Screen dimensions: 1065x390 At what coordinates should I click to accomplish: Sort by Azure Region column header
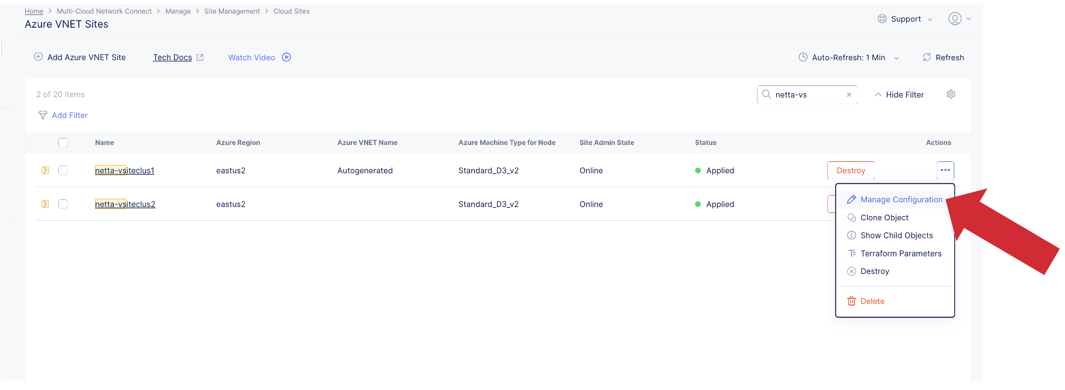(238, 143)
